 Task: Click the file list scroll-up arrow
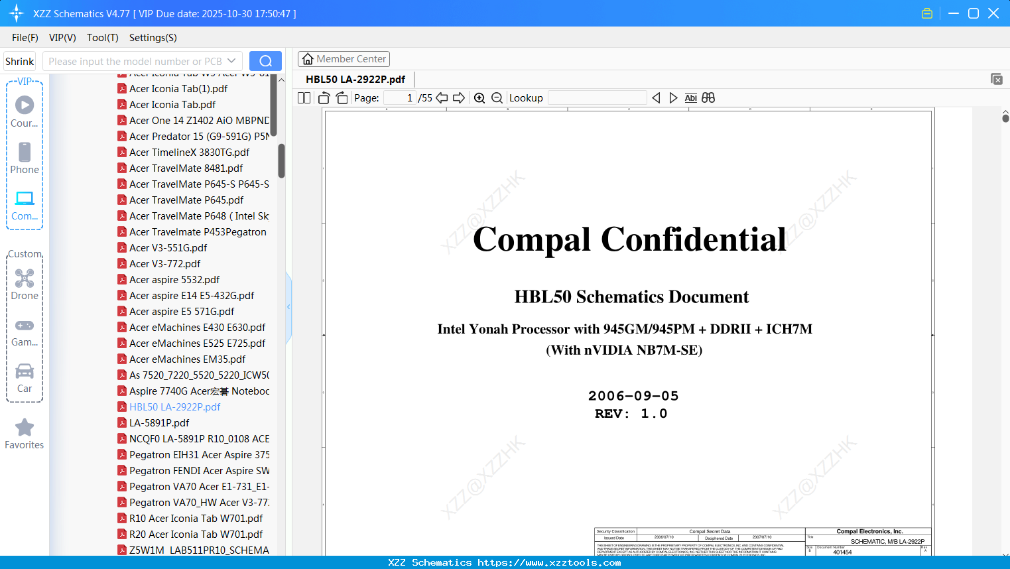[281, 80]
